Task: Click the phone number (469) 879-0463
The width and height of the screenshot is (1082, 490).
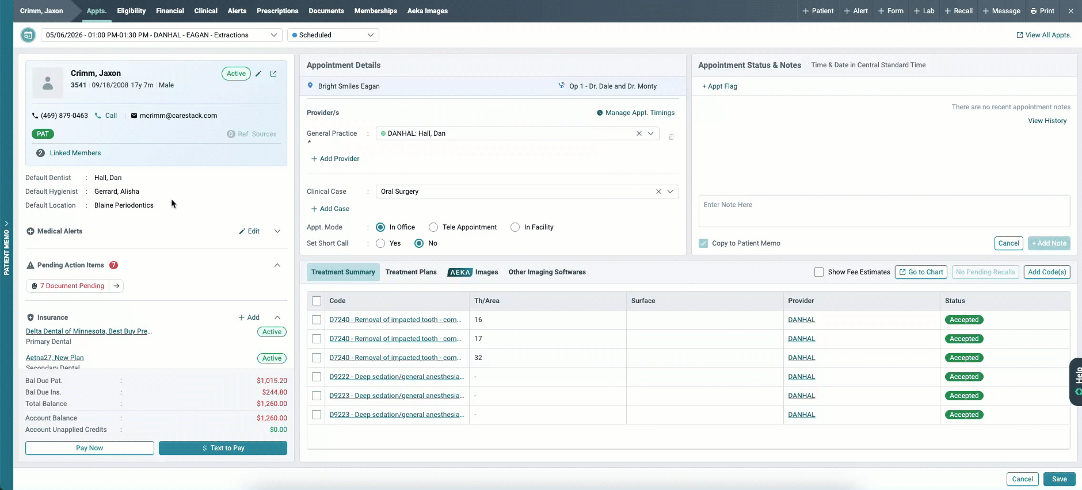Action: [x=64, y=116]
